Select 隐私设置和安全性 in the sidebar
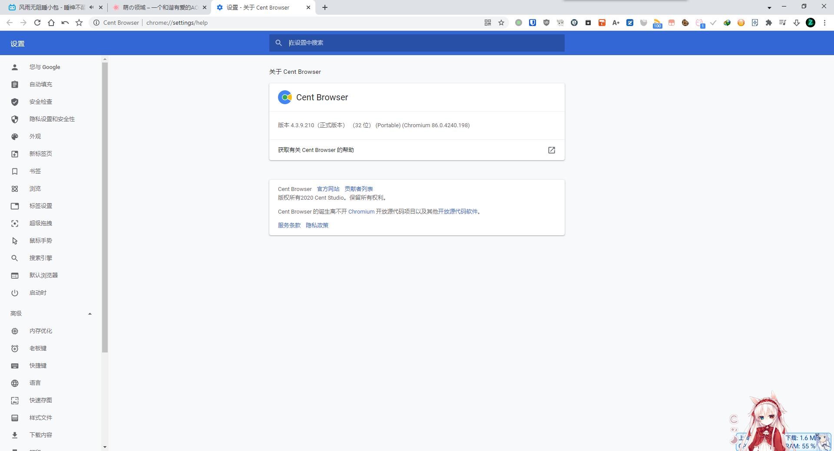 tap(52, 119)
